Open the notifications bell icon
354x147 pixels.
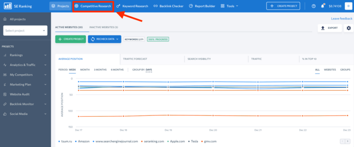tap(323, 6)
